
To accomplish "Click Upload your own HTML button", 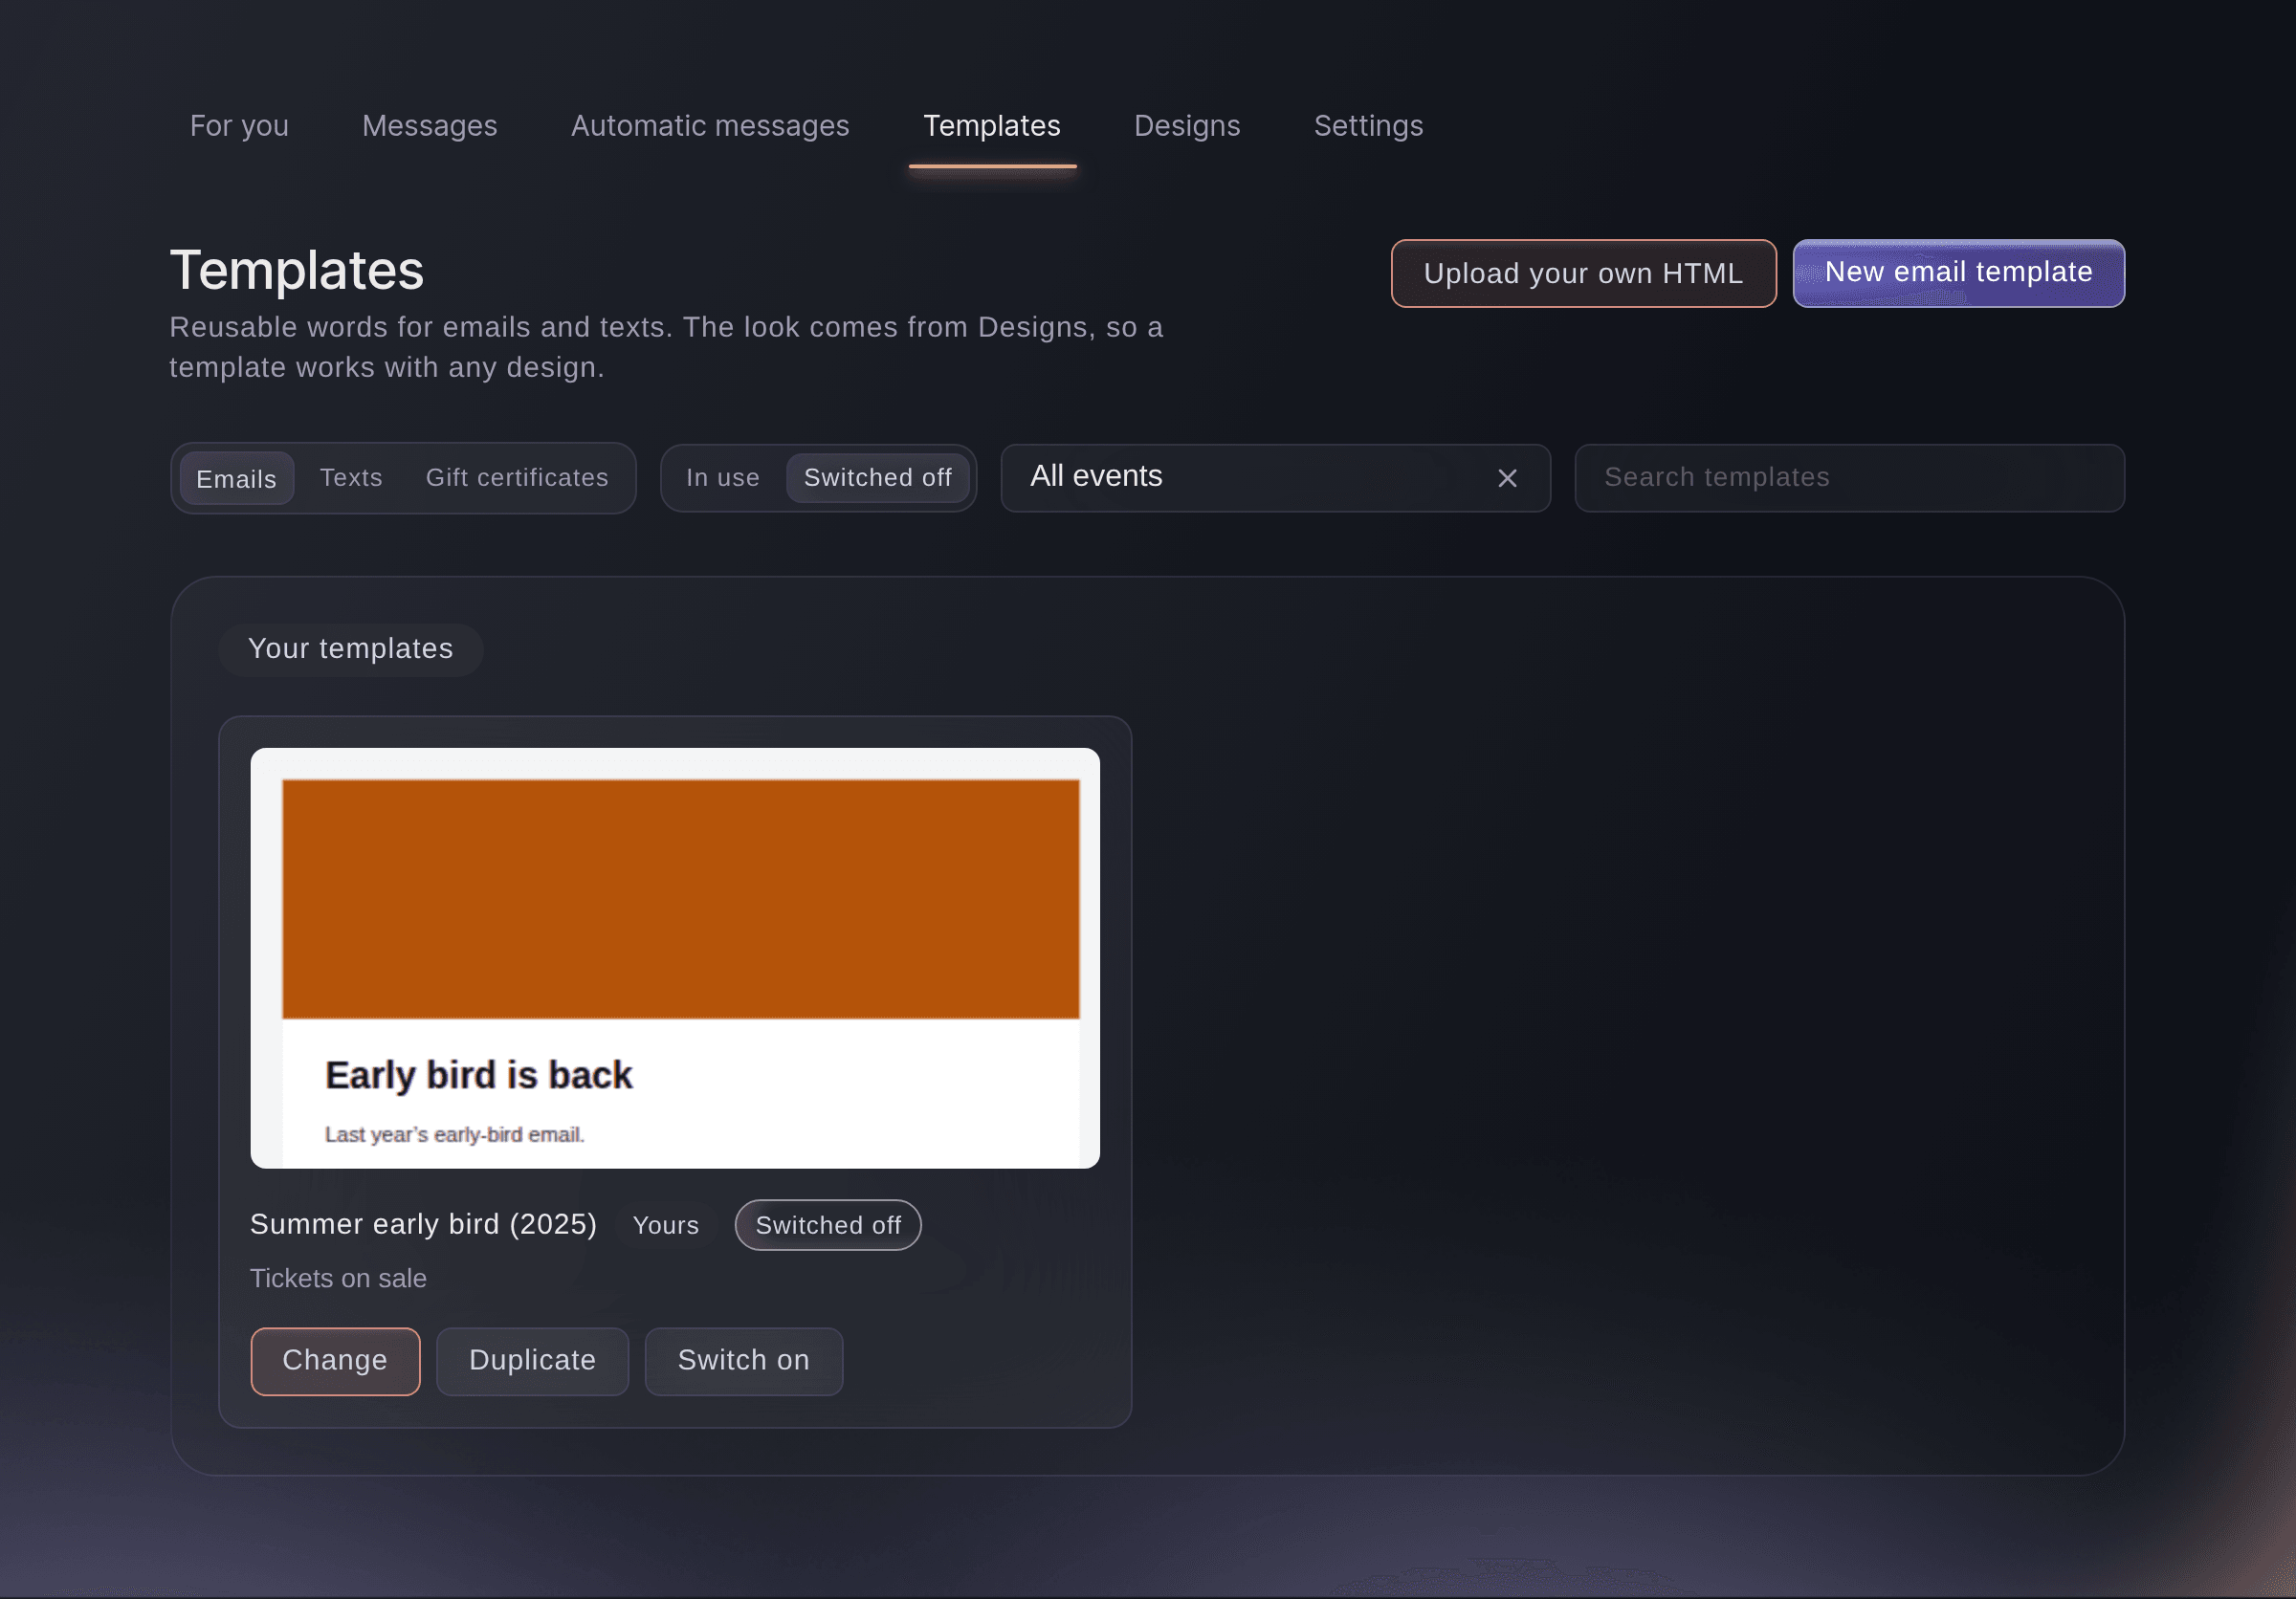I will tap(1583, 273).
